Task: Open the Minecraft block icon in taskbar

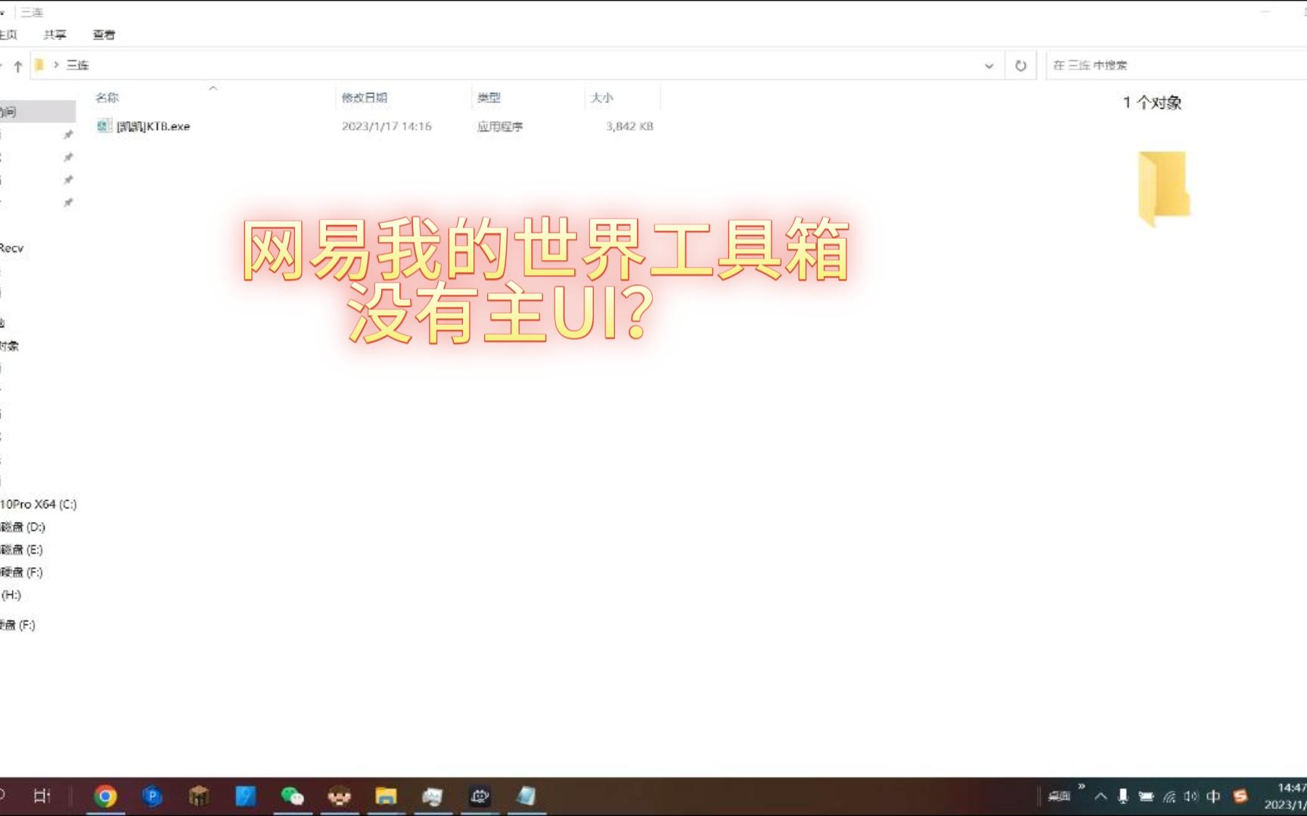Action: coord(199,796)
